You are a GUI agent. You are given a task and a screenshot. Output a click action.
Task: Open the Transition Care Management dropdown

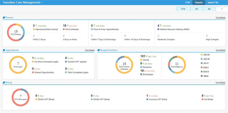[x=22, y=3]
